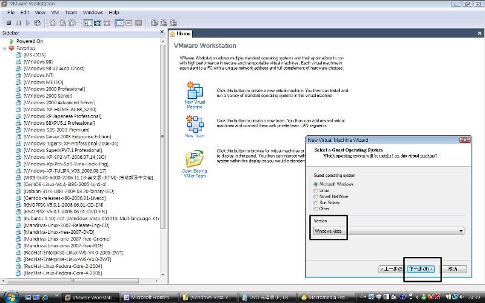Click the Power Off toolbar icon
This screenshot has height=303, width=485.
(x=8, y=23)
